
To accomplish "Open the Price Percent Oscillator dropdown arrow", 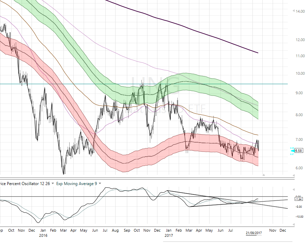I will click(53, 184).
